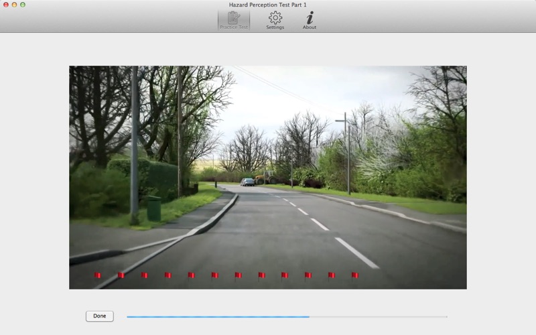Click the second red flag marker

point(121,275)
